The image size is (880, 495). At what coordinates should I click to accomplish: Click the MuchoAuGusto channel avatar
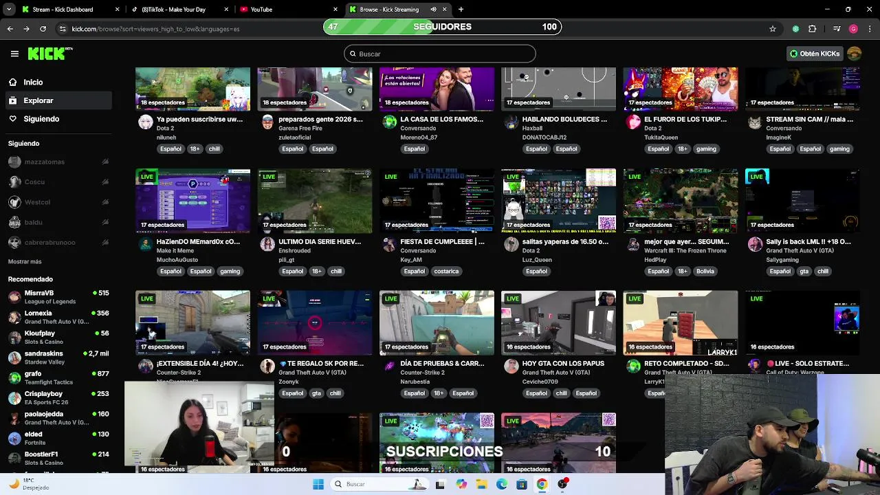coord(145,244)
